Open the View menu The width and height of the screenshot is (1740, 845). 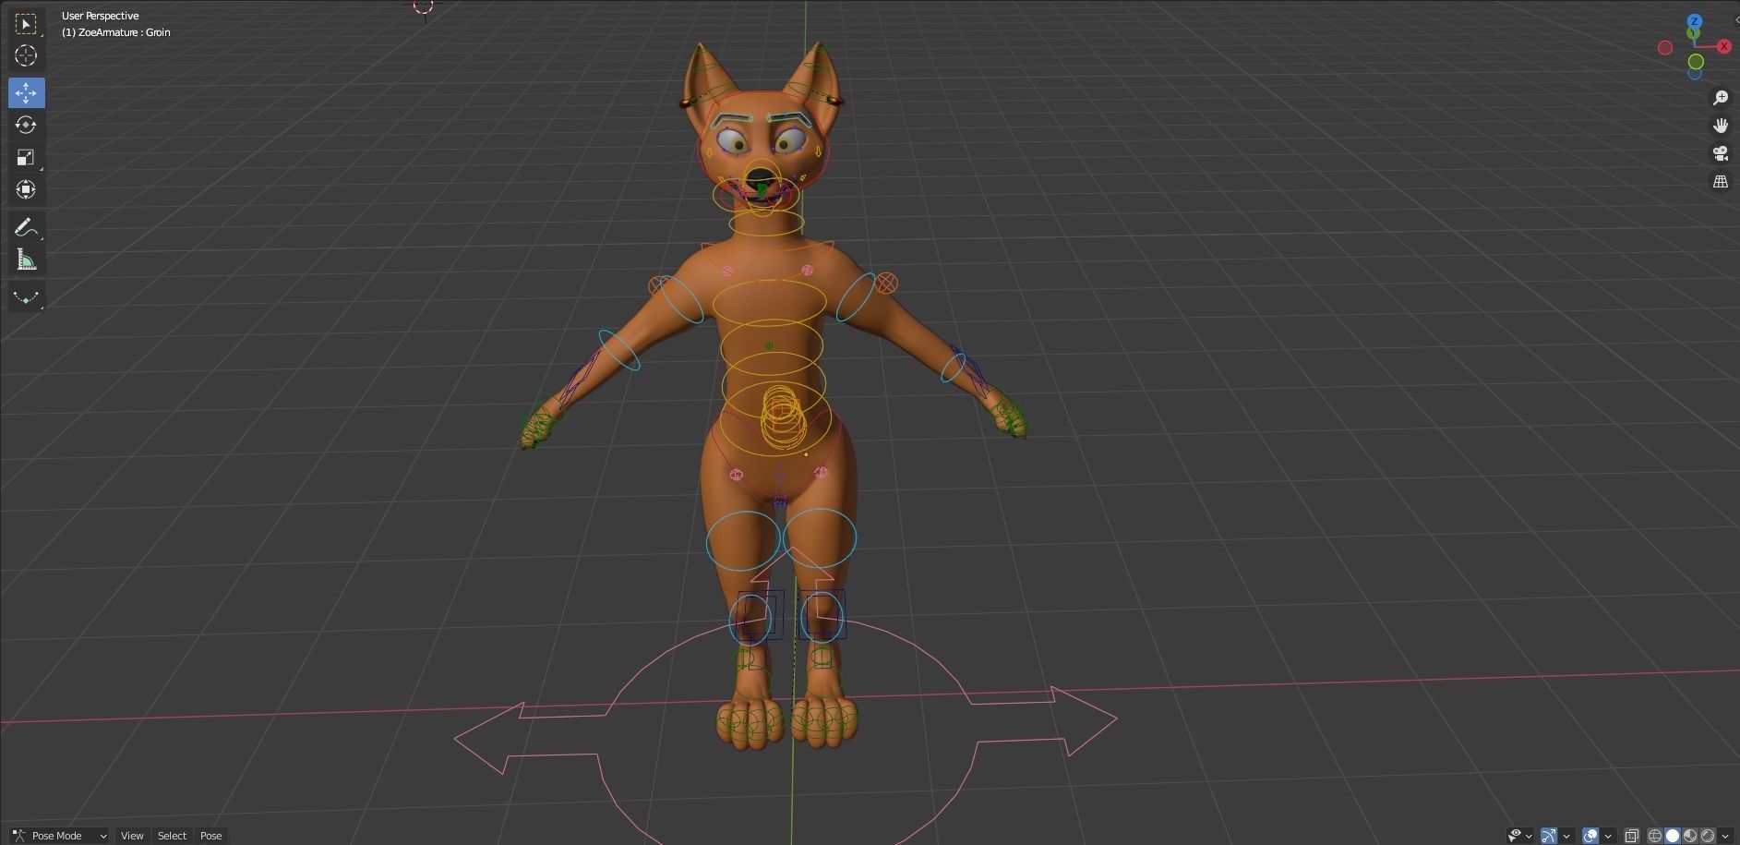pos(132,836)
